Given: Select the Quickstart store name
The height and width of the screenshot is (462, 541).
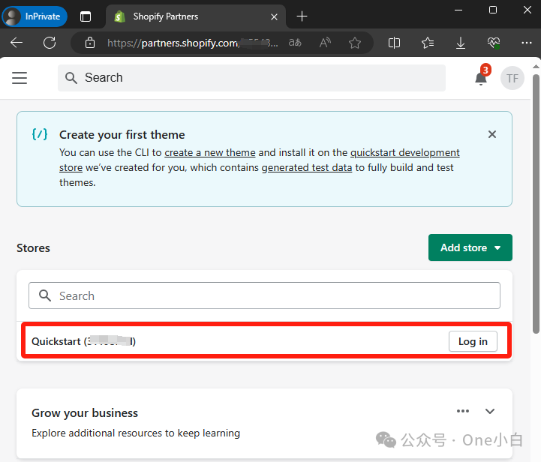Looking at the screenshot, I should pos(83,341).
